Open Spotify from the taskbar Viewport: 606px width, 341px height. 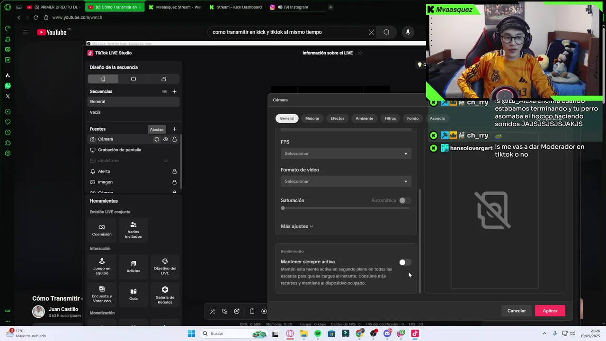(318, 333)
